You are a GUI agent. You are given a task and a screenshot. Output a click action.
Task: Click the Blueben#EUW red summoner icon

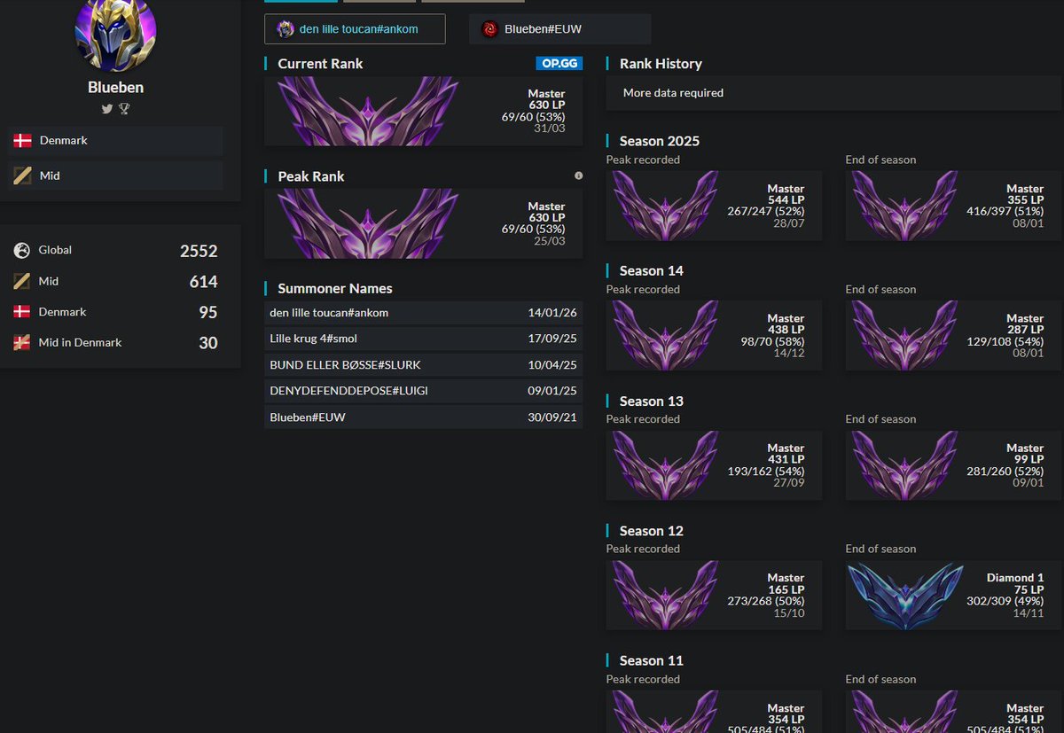pos(489,29)
